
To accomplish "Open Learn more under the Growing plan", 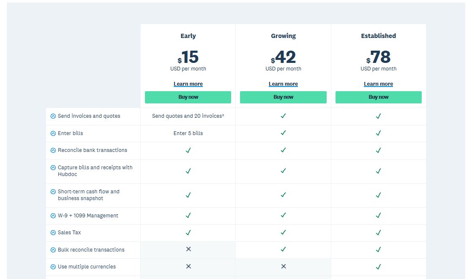I will (283, 84).
